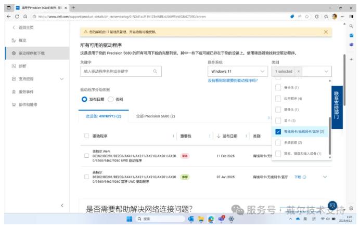Check the 摄像头 (1) category checkbox
Image resolution: width=360 pixels, height=229 pixels.
(278, 110)
